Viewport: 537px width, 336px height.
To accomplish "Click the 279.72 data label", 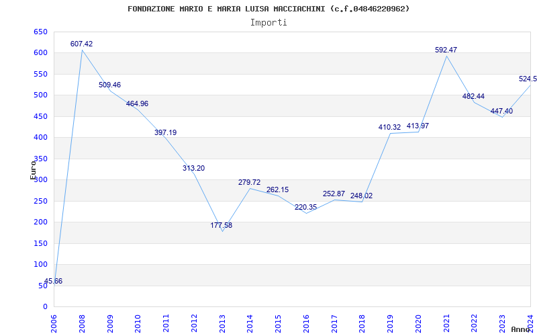I will pyautogui.click(x=249, y=182).
